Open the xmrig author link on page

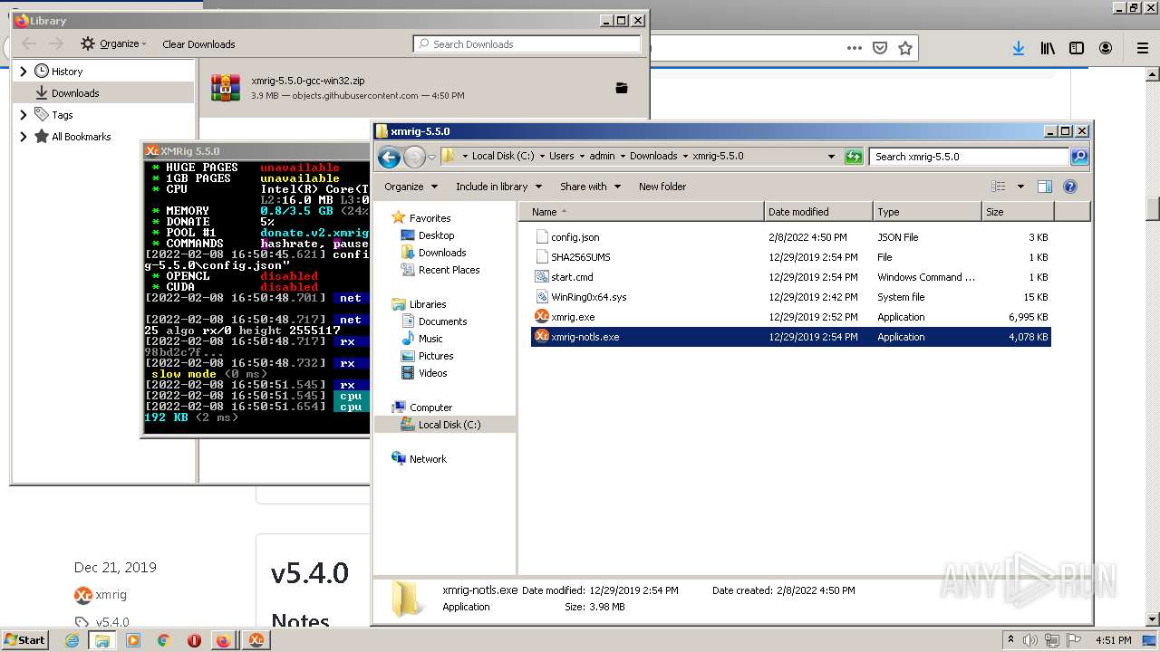(111, 595)
